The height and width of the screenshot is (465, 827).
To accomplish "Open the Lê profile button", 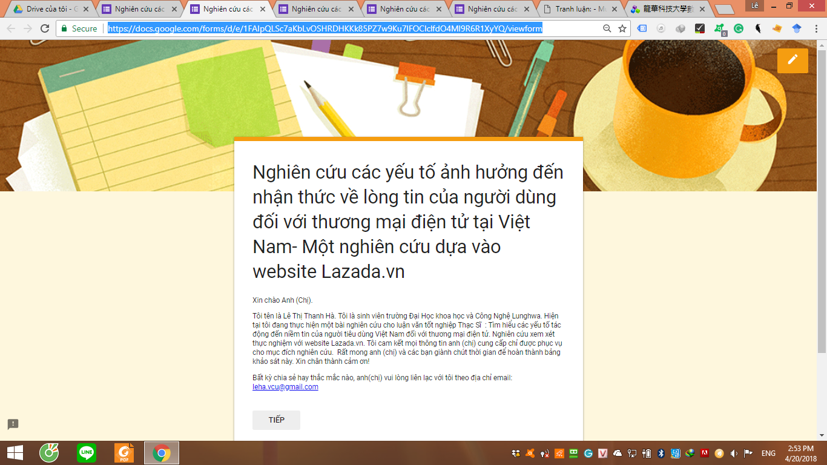I will (x=755, y=5).
